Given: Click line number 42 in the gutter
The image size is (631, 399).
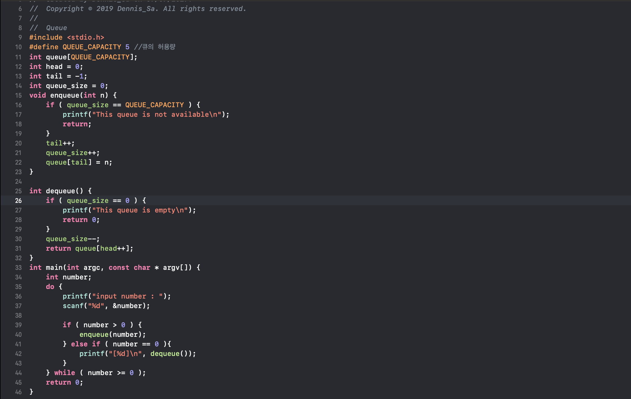Looking at the screenshot, I should pos(18,354).
